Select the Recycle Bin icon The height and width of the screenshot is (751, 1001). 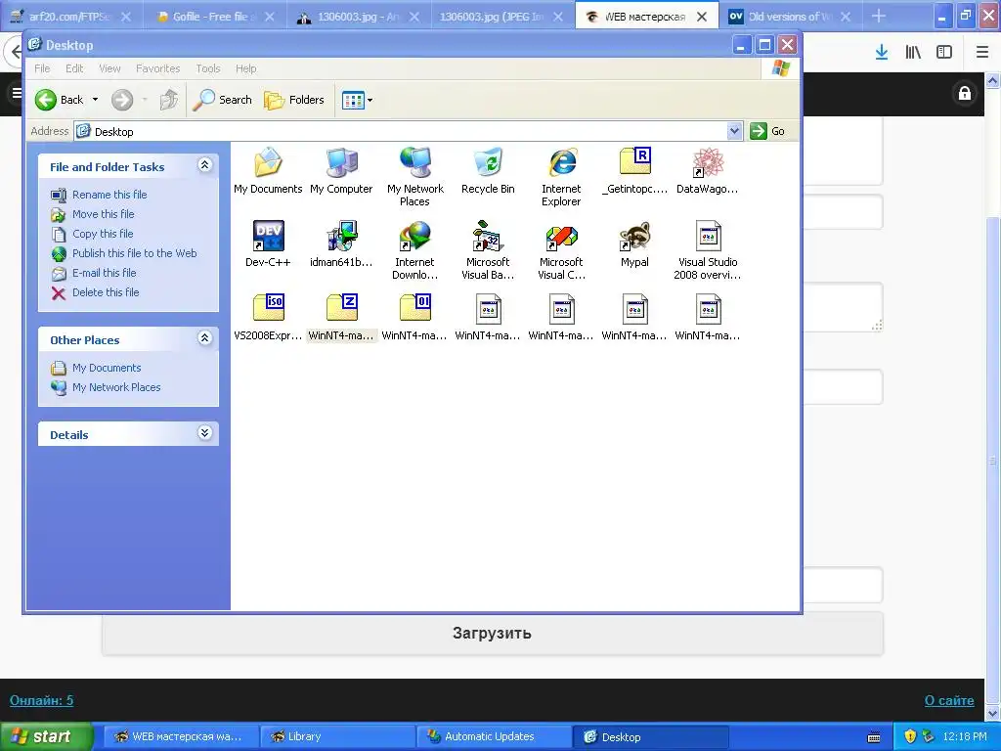pyautogui.click(x=488, y=170)
